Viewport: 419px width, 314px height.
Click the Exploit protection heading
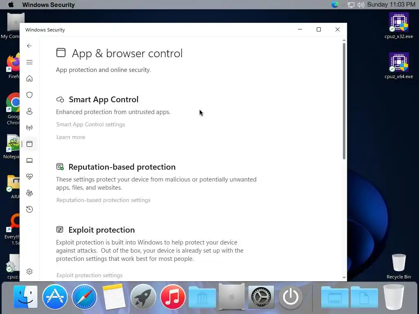[101, 230]
